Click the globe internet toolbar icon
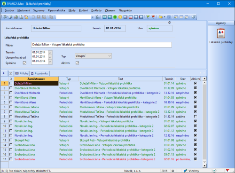The image size is (235, 173). [11, 17]
